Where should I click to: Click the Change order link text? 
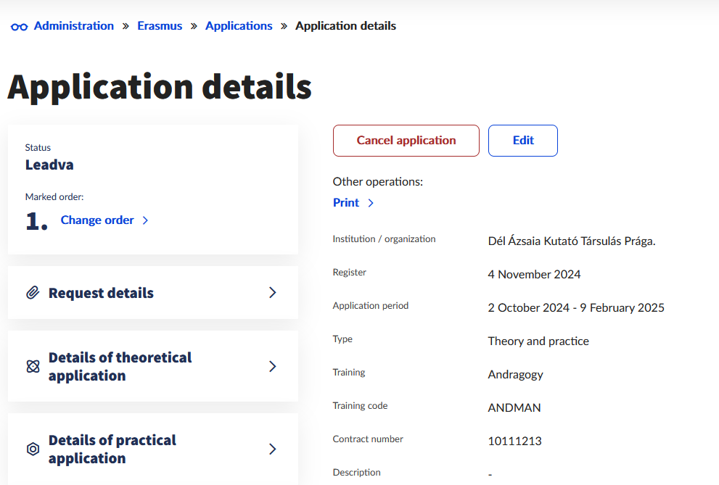tap(97, 220)
